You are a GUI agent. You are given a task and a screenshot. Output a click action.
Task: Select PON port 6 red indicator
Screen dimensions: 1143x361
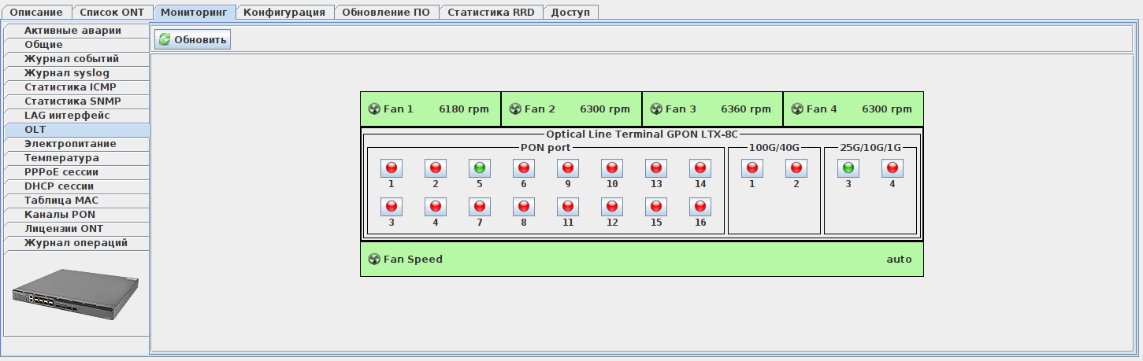pos(523,168)
